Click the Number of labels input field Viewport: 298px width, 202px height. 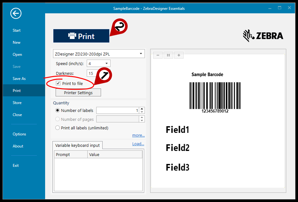click(x=117, y=110)
